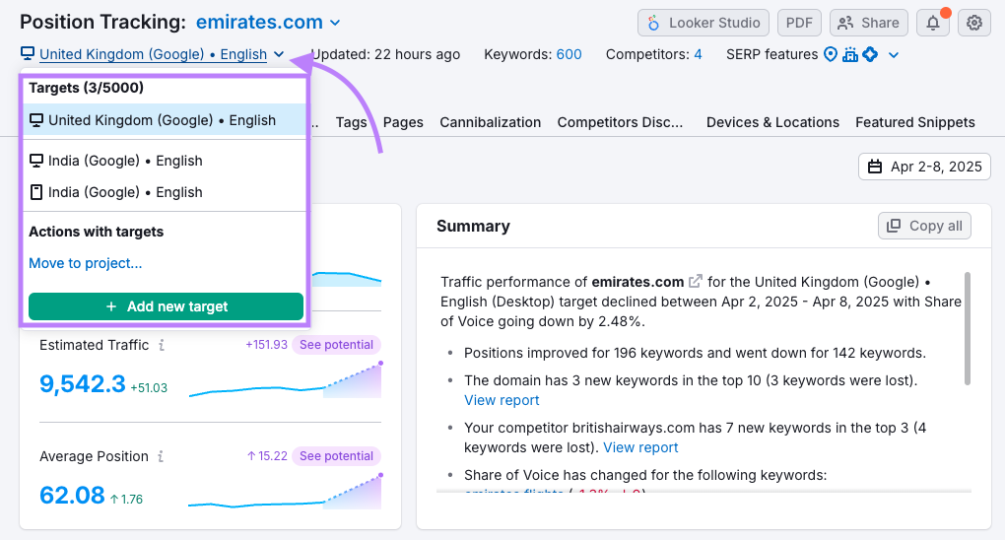Screen dimensions: 1005x540
Task: Click the info icon beside Average Position
Action: click(x=161, y=457)
